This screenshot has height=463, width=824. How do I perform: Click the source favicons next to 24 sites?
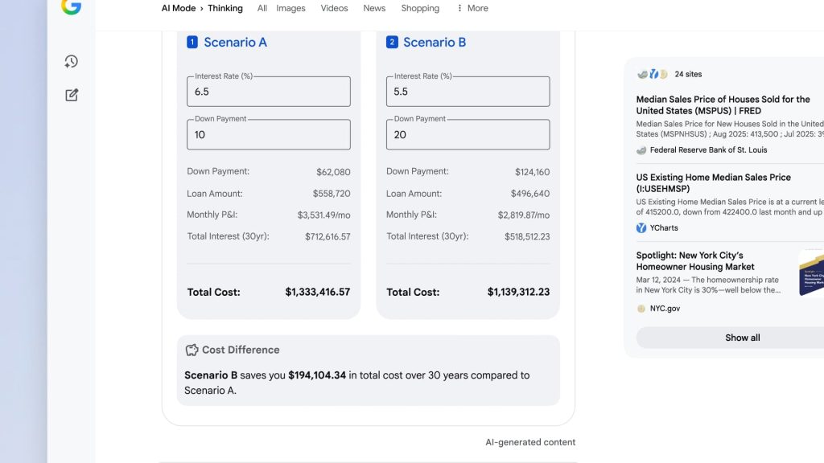(x=653, y=74)
